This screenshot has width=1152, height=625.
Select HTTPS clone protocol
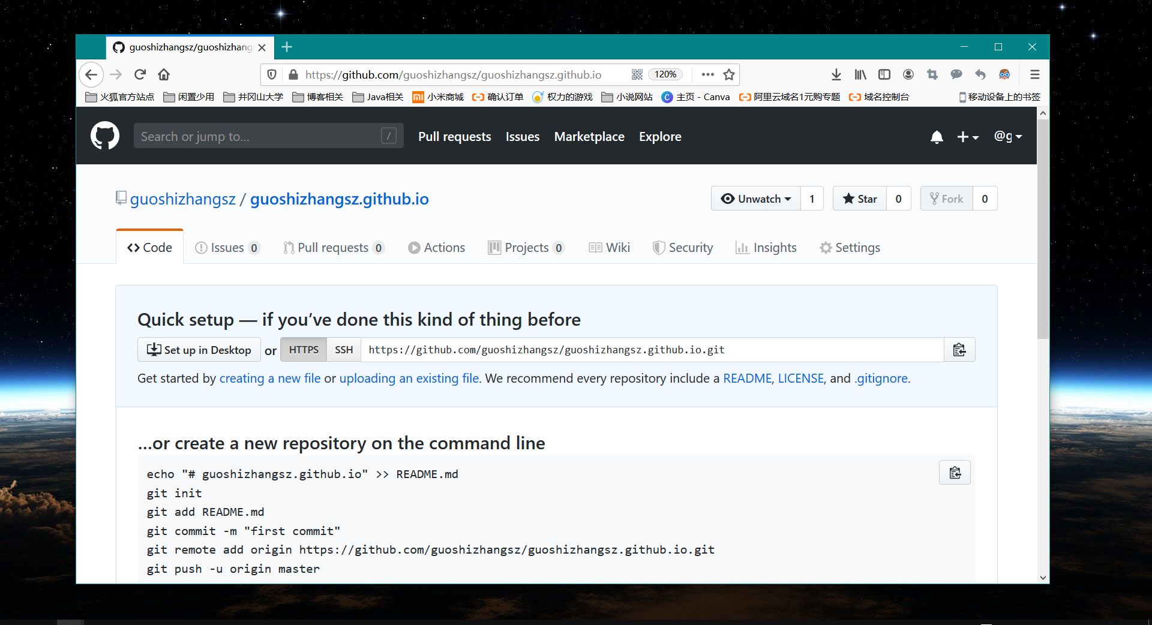pyautogui.click(x=304, y=350)
